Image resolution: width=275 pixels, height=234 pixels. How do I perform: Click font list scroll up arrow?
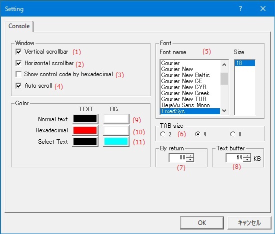[224, 65]
